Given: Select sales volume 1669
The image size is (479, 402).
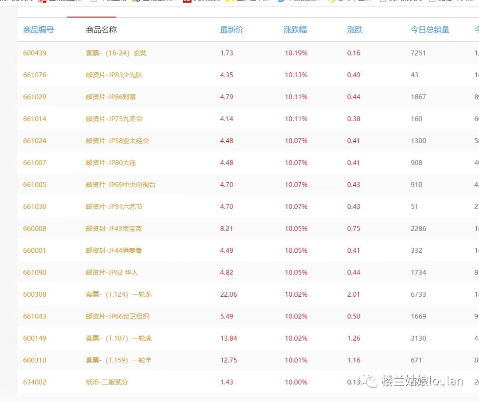Looking at the screenshot, I should (x=418, y=316).
